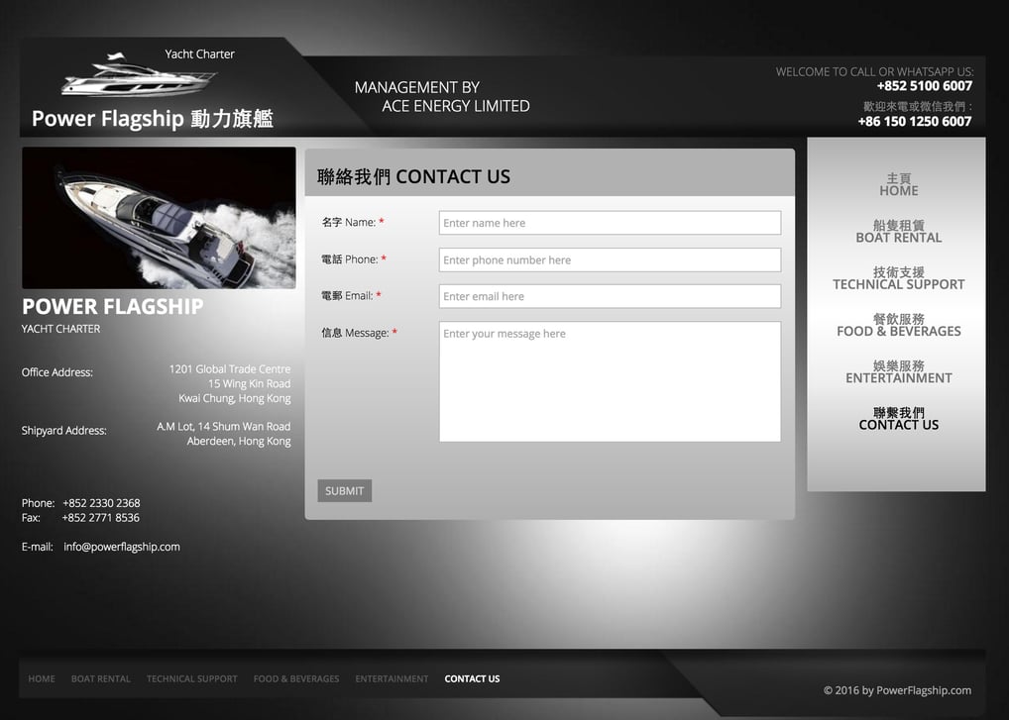The image size is (1009, 720).
Task: Open 技術支援 TECHNICAL SUPPORT in sidebar
Action: pyautogui.click(x=898, y=278)
